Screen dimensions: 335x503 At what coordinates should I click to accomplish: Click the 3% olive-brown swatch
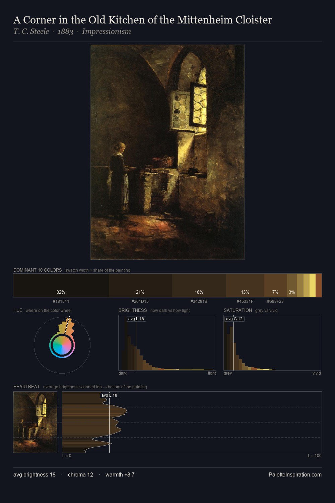point(292,285)
